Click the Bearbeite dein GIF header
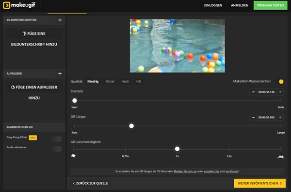 34,127
